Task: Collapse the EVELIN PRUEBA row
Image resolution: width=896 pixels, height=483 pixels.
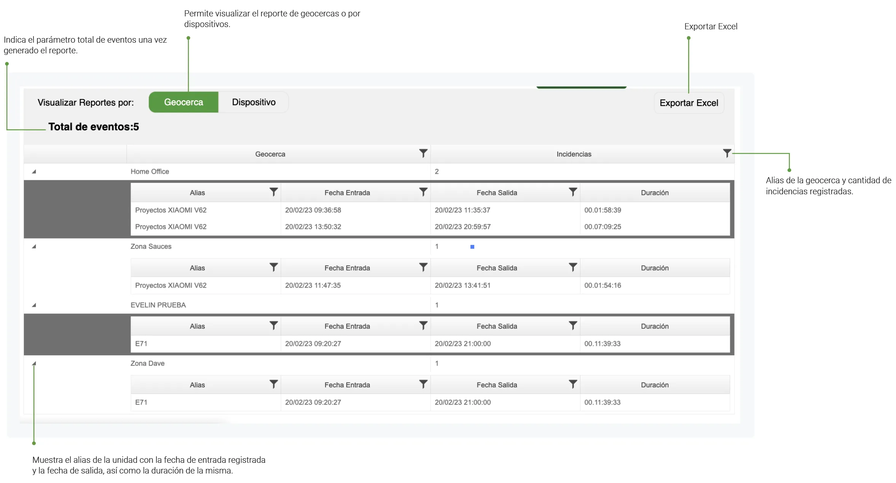Action: click(34, 305)
